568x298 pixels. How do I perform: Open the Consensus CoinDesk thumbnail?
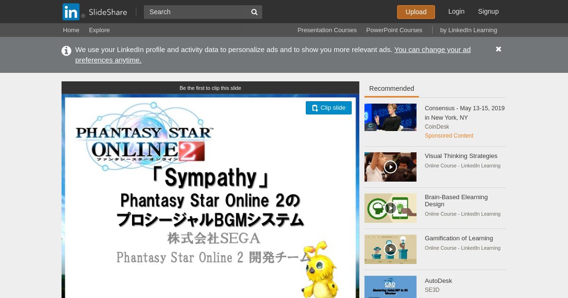[x=390, y=117]
